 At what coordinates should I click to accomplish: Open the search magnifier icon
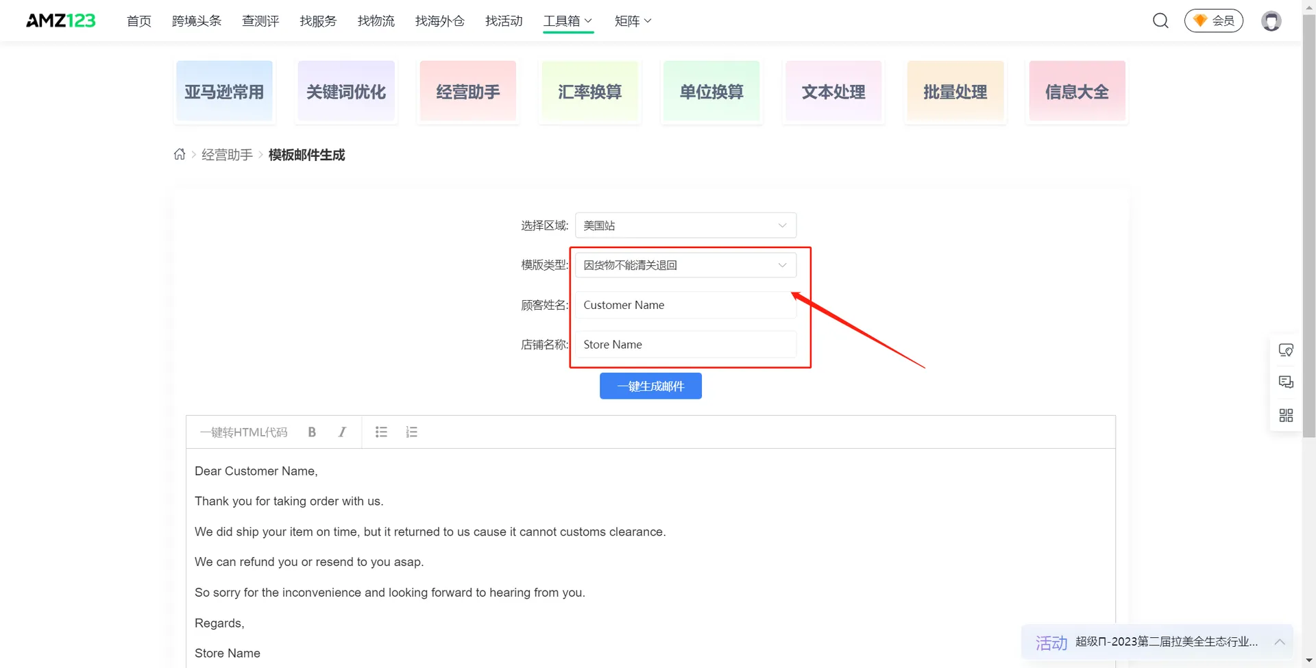click(x=1160, y=21)
